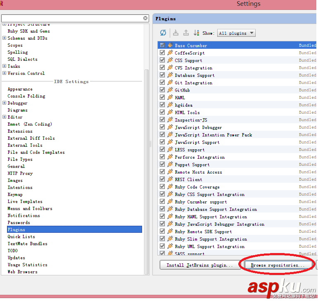318x301 pixels.
Task: Open SQL Dialects settings
Action: tap(23, 59)
